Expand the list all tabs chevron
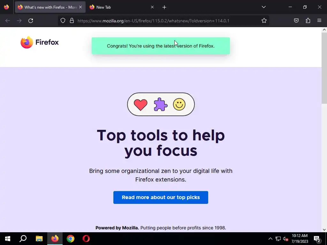This screenshot has width=327, height=245. (263, 7)
